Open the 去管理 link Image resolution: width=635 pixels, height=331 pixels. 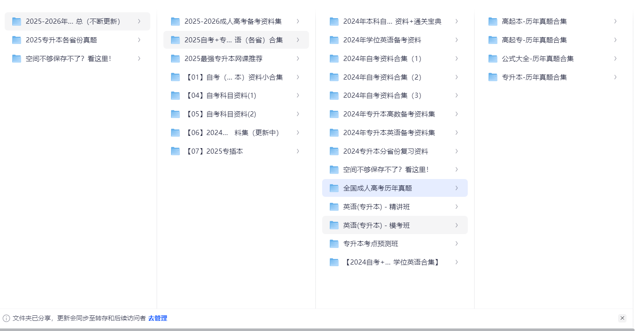pos(157,318)
